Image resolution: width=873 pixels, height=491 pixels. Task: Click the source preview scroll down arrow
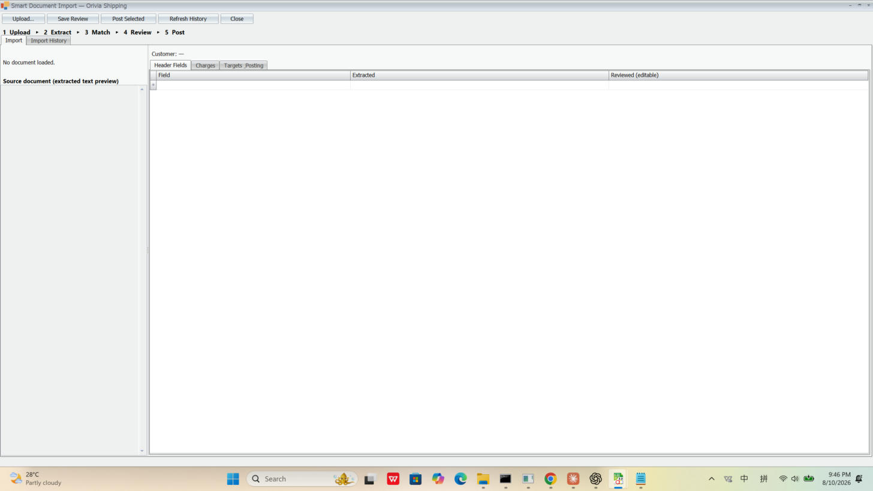[x=142, y=451]
